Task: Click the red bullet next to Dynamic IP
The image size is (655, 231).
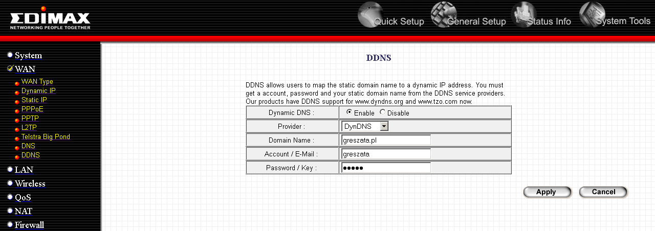Action: click(17, 93)
